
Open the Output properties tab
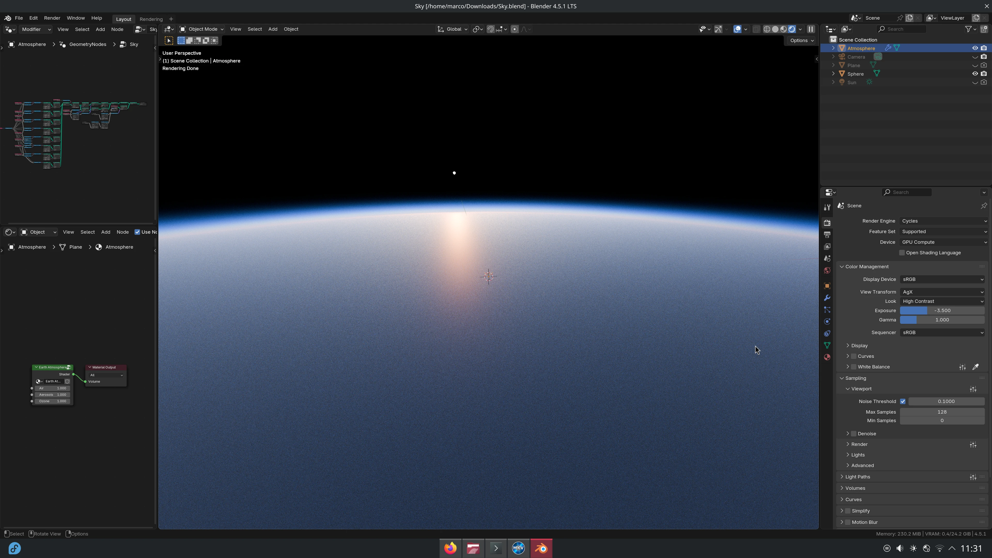pos(827,234)
